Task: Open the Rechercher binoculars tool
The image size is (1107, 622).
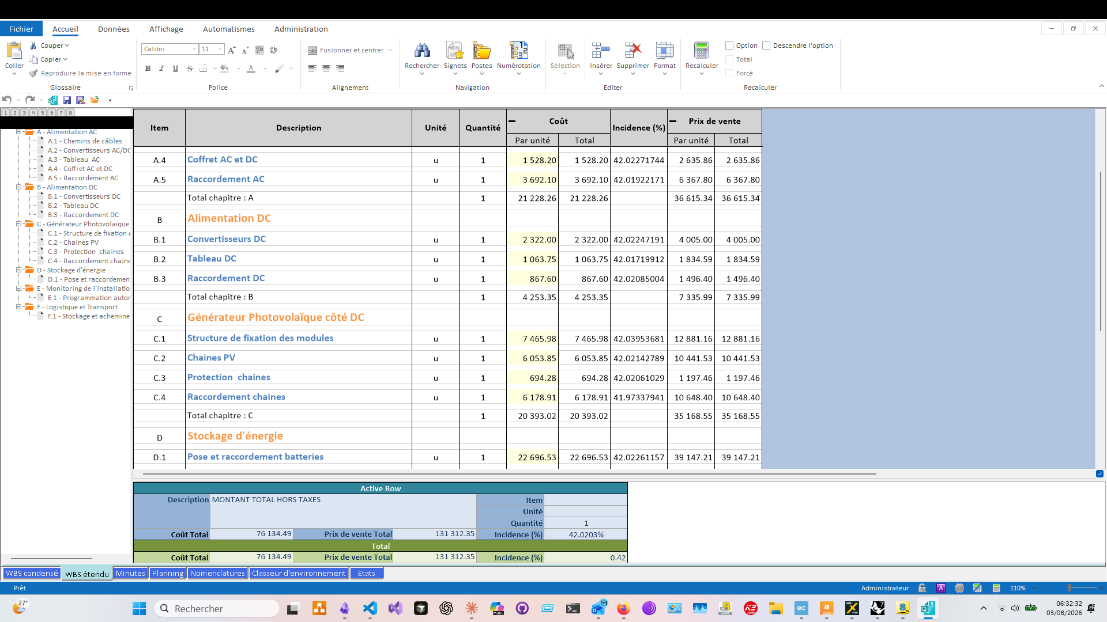Action: (422, 51)
